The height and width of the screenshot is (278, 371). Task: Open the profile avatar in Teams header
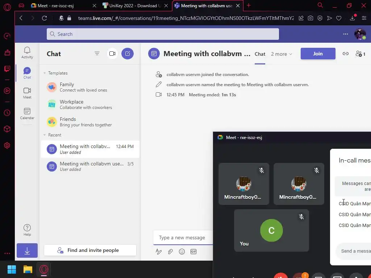click(360, 34)
